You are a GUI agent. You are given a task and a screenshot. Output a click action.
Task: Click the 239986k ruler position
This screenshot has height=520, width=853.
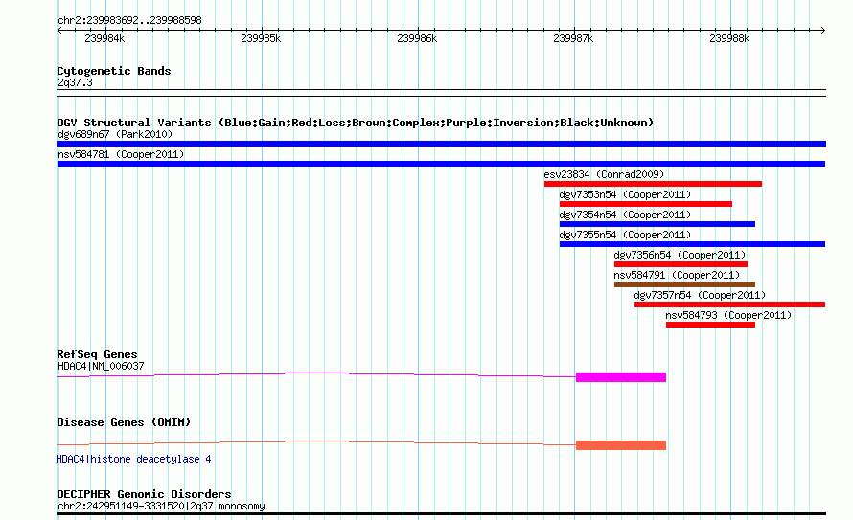click(417, 38)
